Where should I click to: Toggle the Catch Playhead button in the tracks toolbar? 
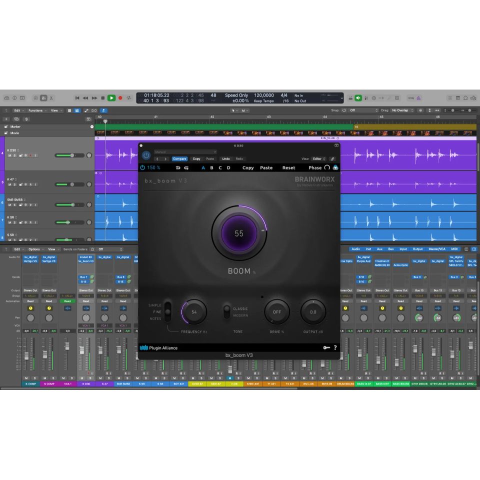[104, 110]
